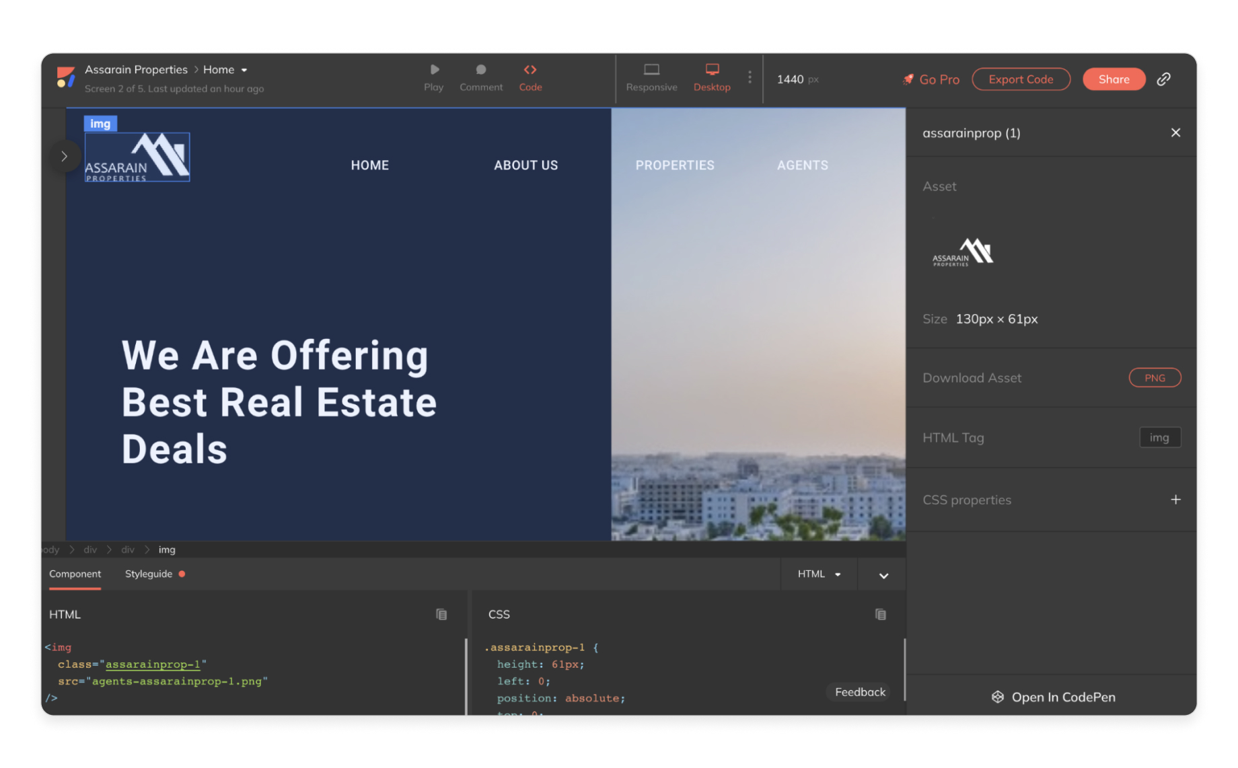The height and width of the screenshot is (768, 1238).
Task: Copy the HTML code snippet
Action: point(441,614)
